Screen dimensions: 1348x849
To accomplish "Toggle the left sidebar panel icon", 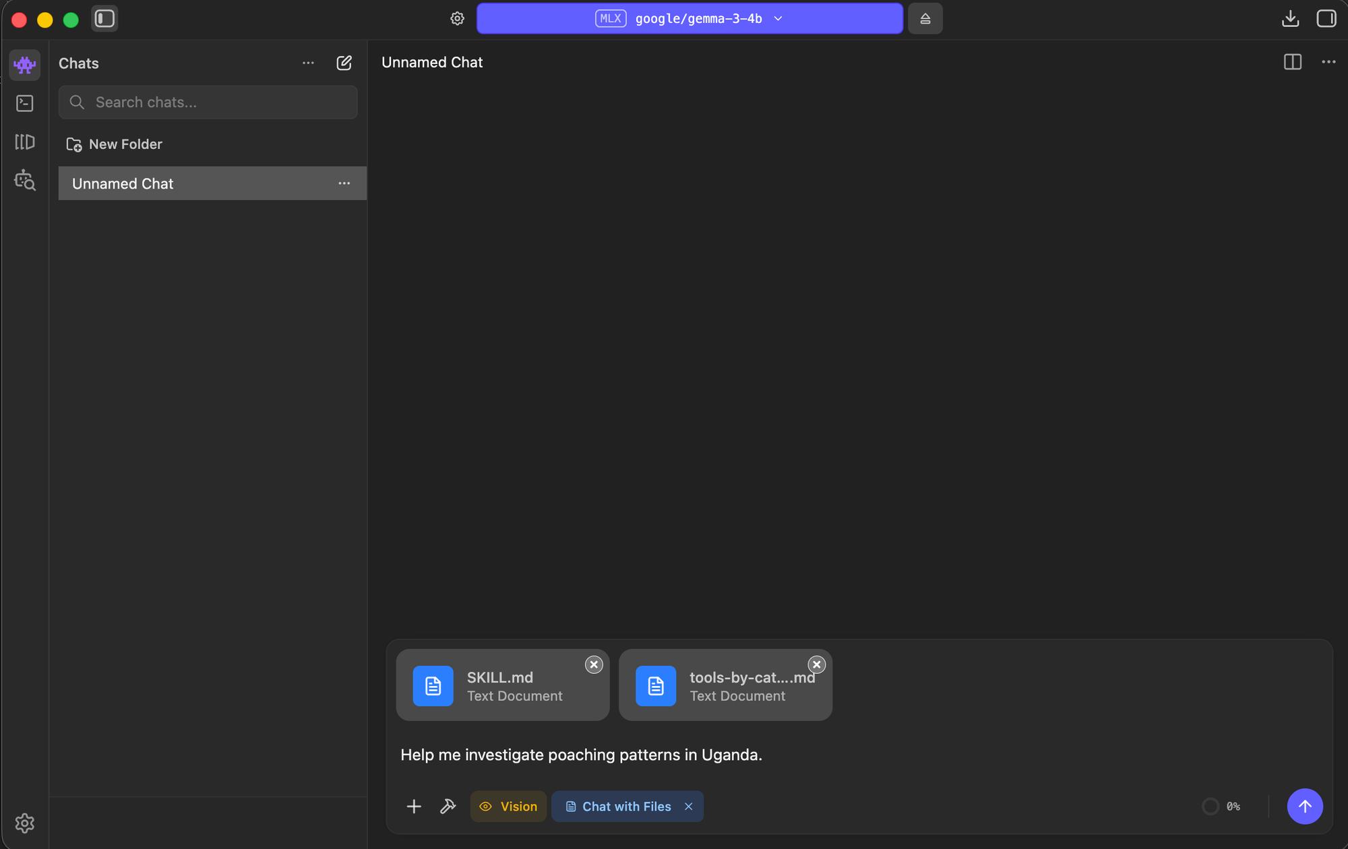I will tap(104, 19).
